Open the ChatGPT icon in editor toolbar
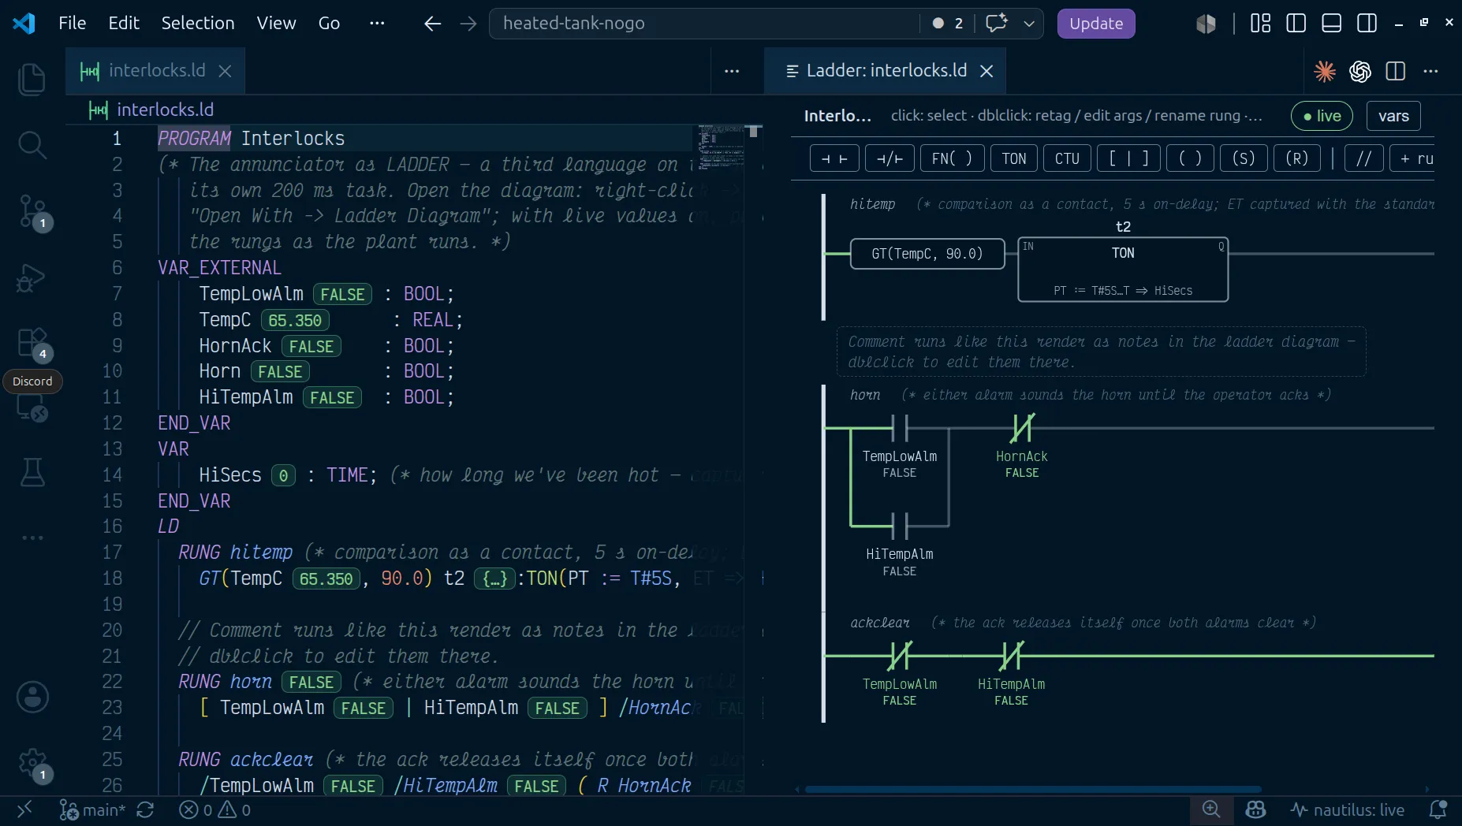The width and height of the screenshot is (1462, 826). coord(1360,72)
